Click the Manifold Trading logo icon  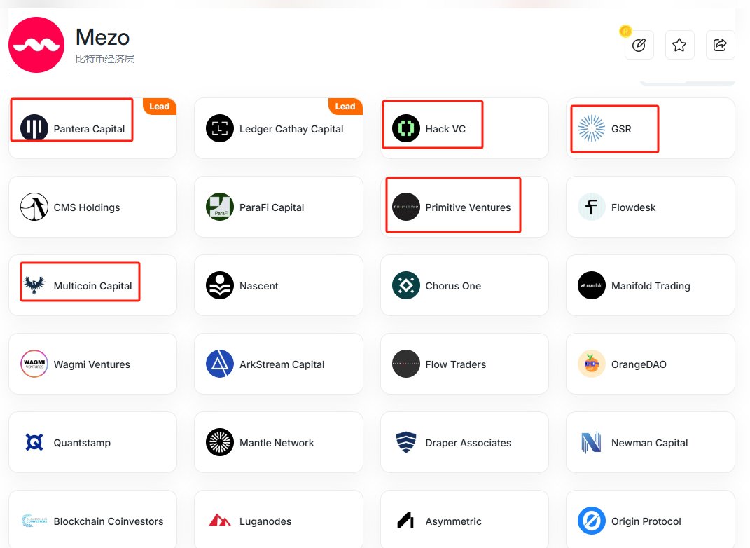click(x=592, y=285)
